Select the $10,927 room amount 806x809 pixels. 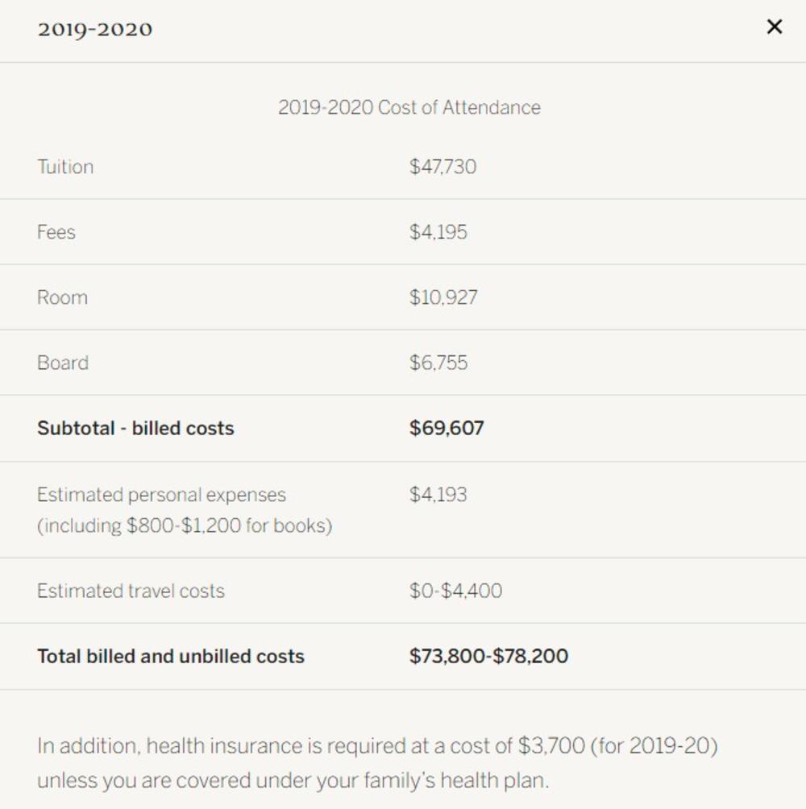(x=442, y=297)
